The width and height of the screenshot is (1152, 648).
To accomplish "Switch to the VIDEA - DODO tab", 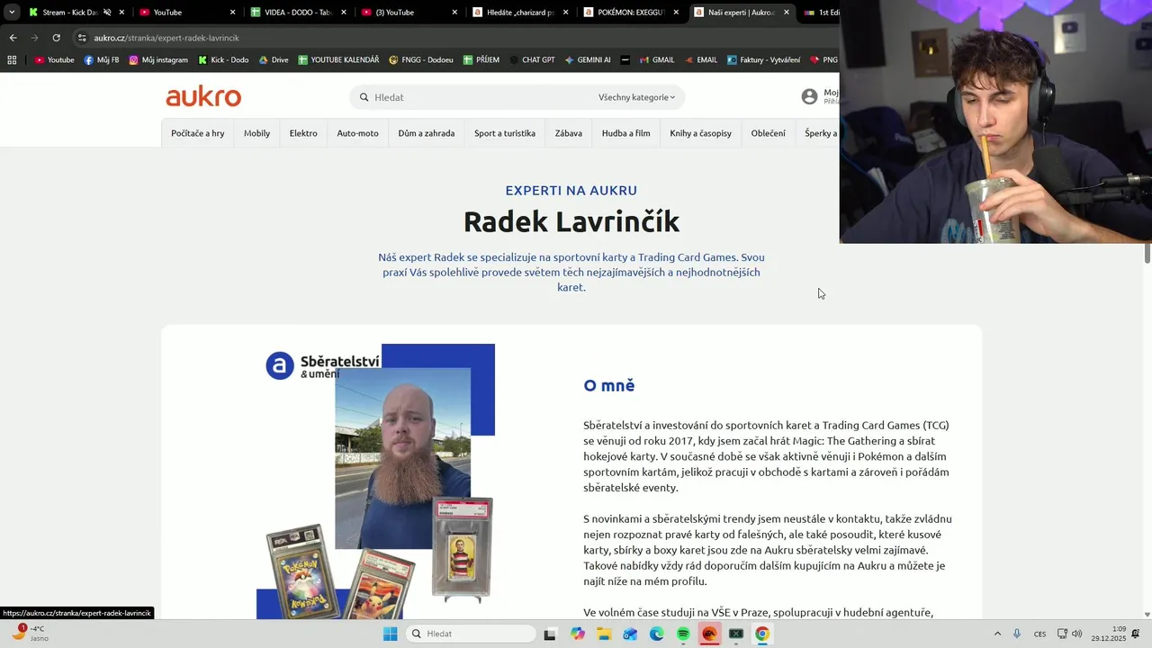I will 299,13.
